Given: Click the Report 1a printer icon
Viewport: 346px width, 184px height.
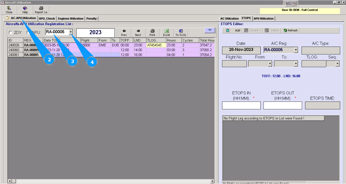Looking at the screenshot, I should coord(41,8).
